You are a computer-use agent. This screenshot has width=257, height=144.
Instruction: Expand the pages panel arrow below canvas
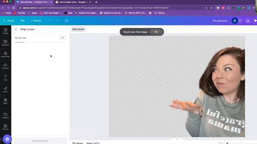point(177,140)
